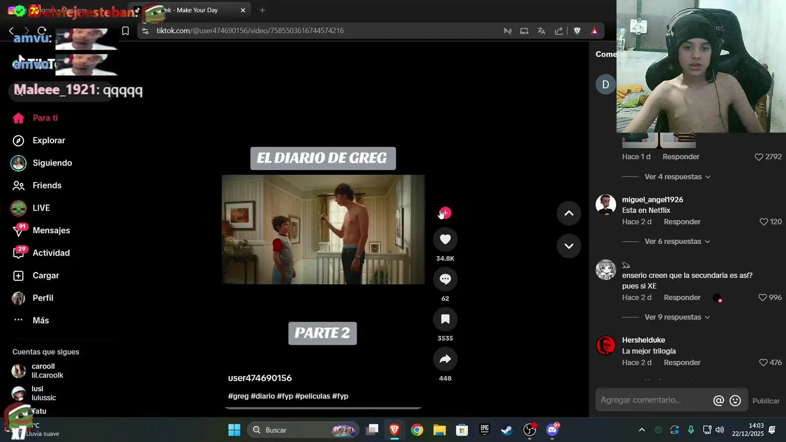Open File Explorer from taskbar
Viewport: 786px width, 442px height.
click(440, 430)
